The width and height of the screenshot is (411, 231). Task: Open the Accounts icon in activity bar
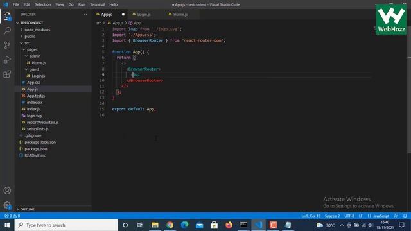tap(7, 191)
